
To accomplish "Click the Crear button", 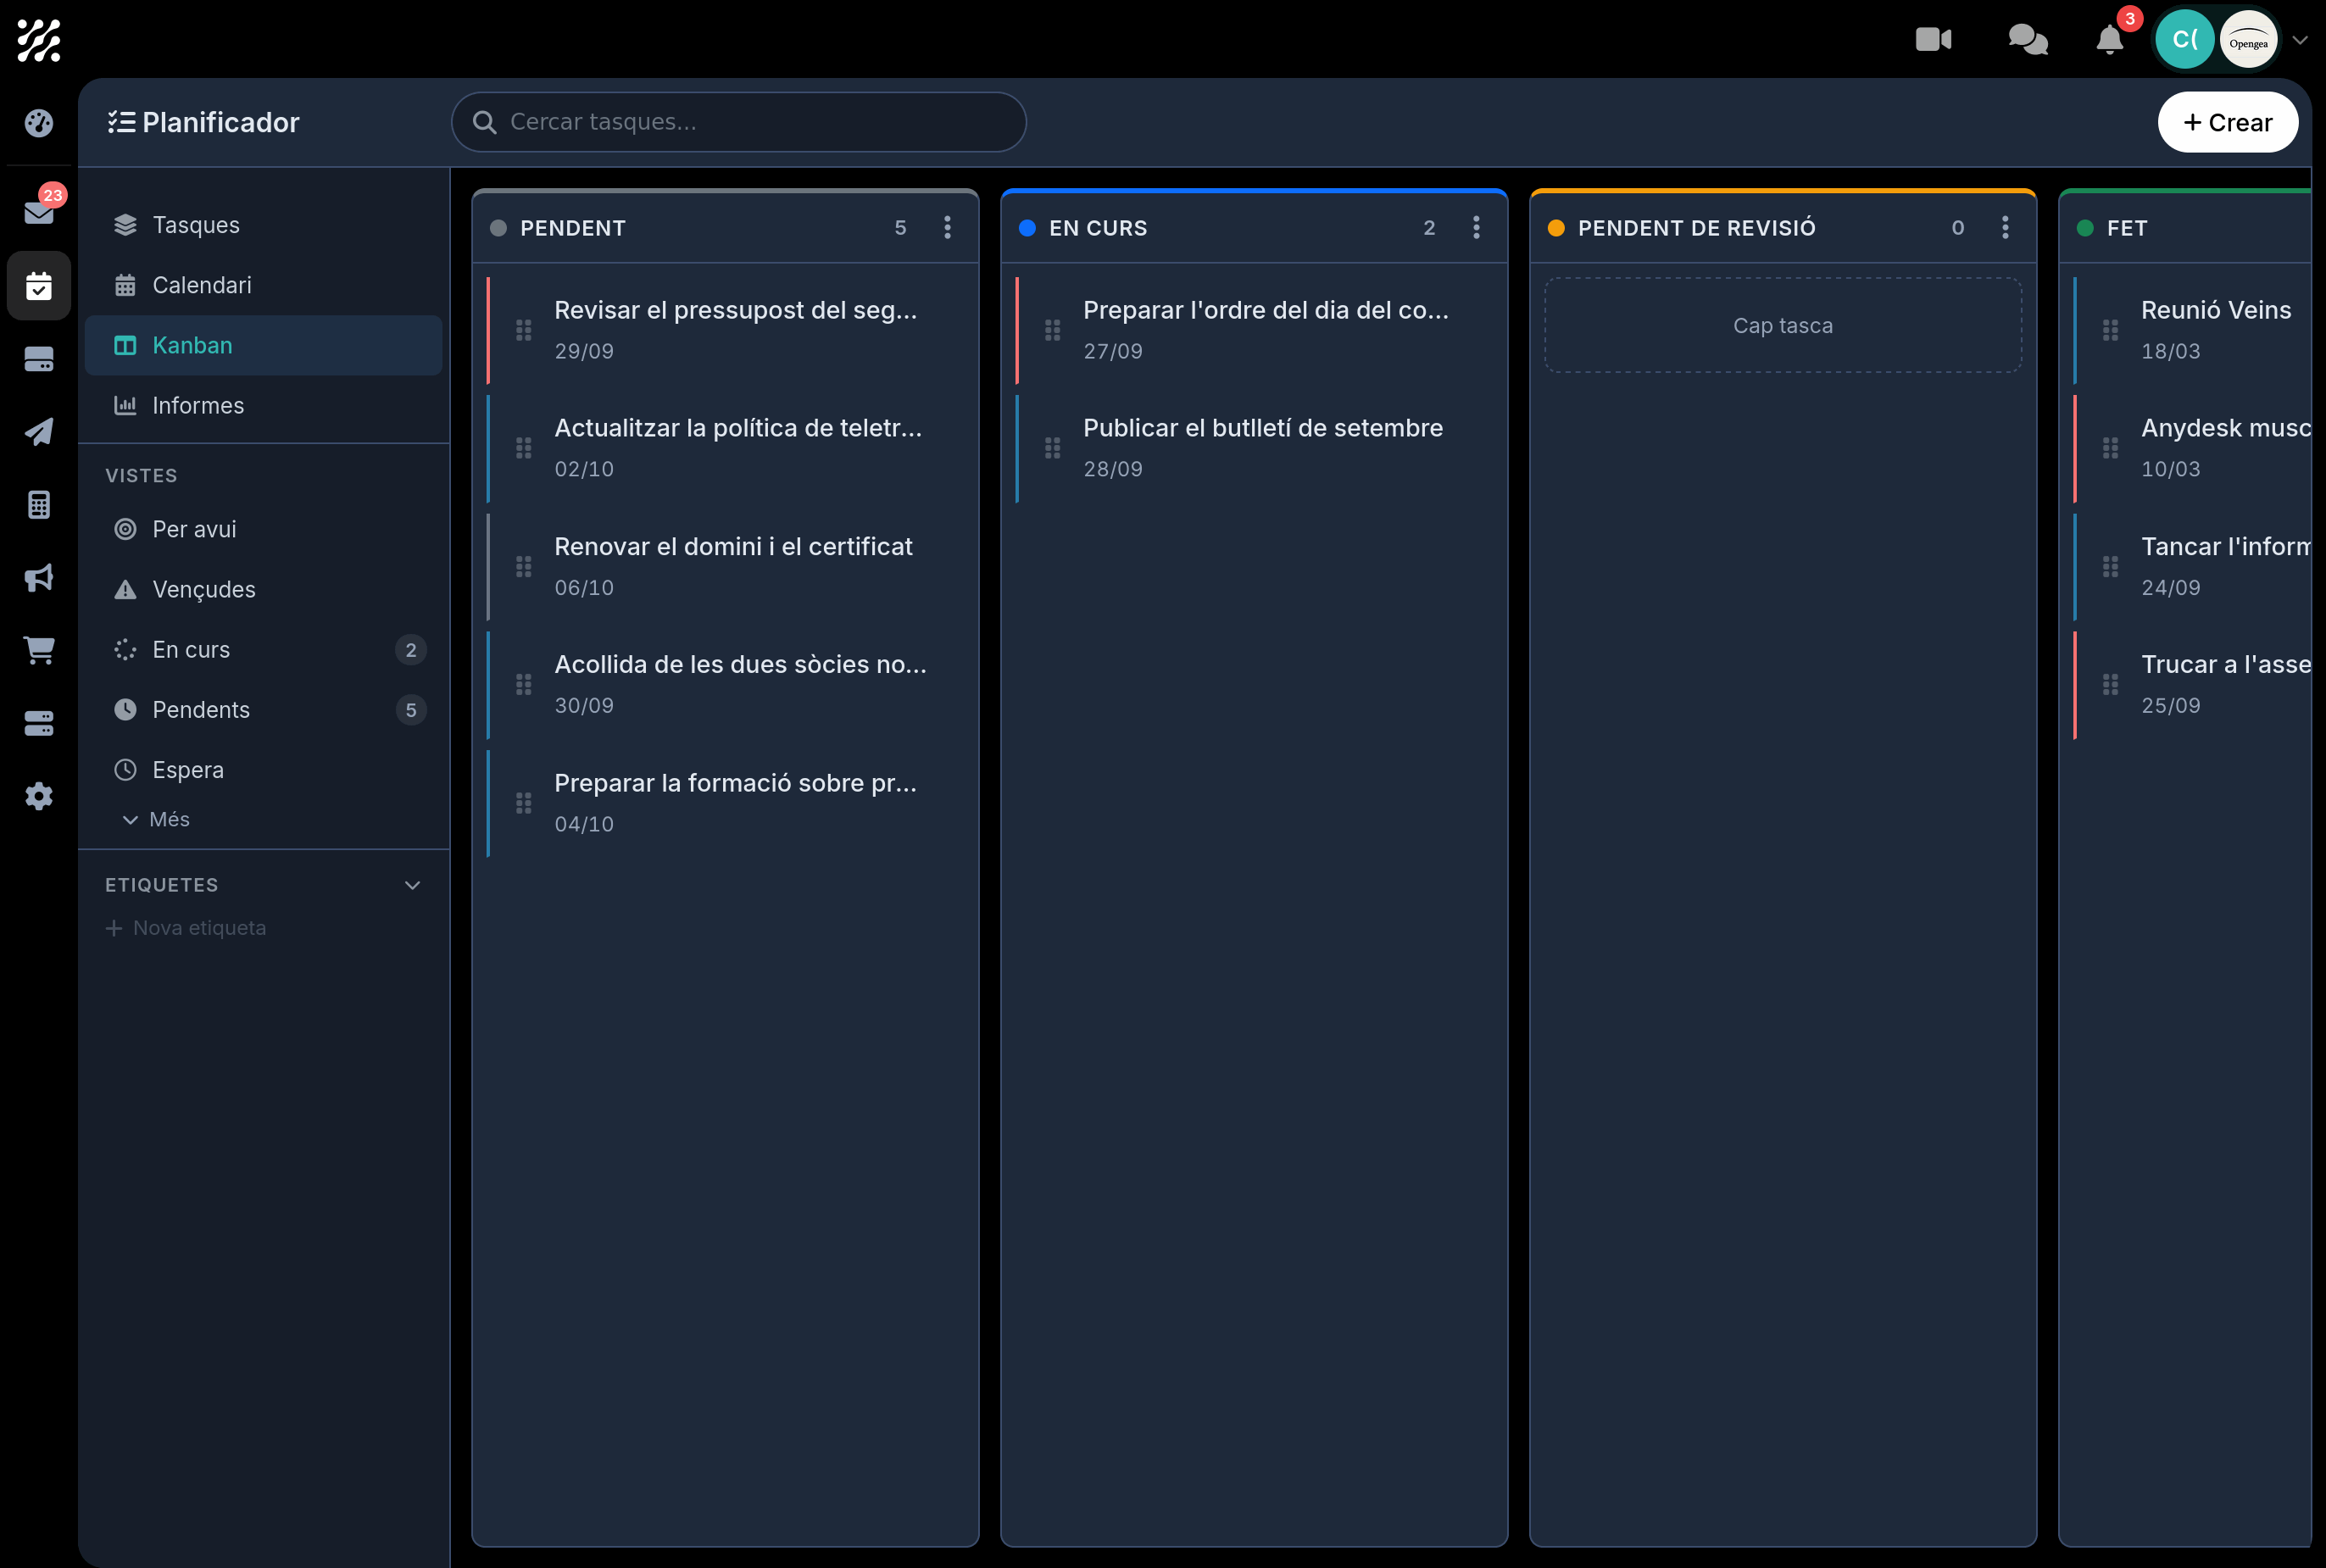I will (x=2227, y=122).
